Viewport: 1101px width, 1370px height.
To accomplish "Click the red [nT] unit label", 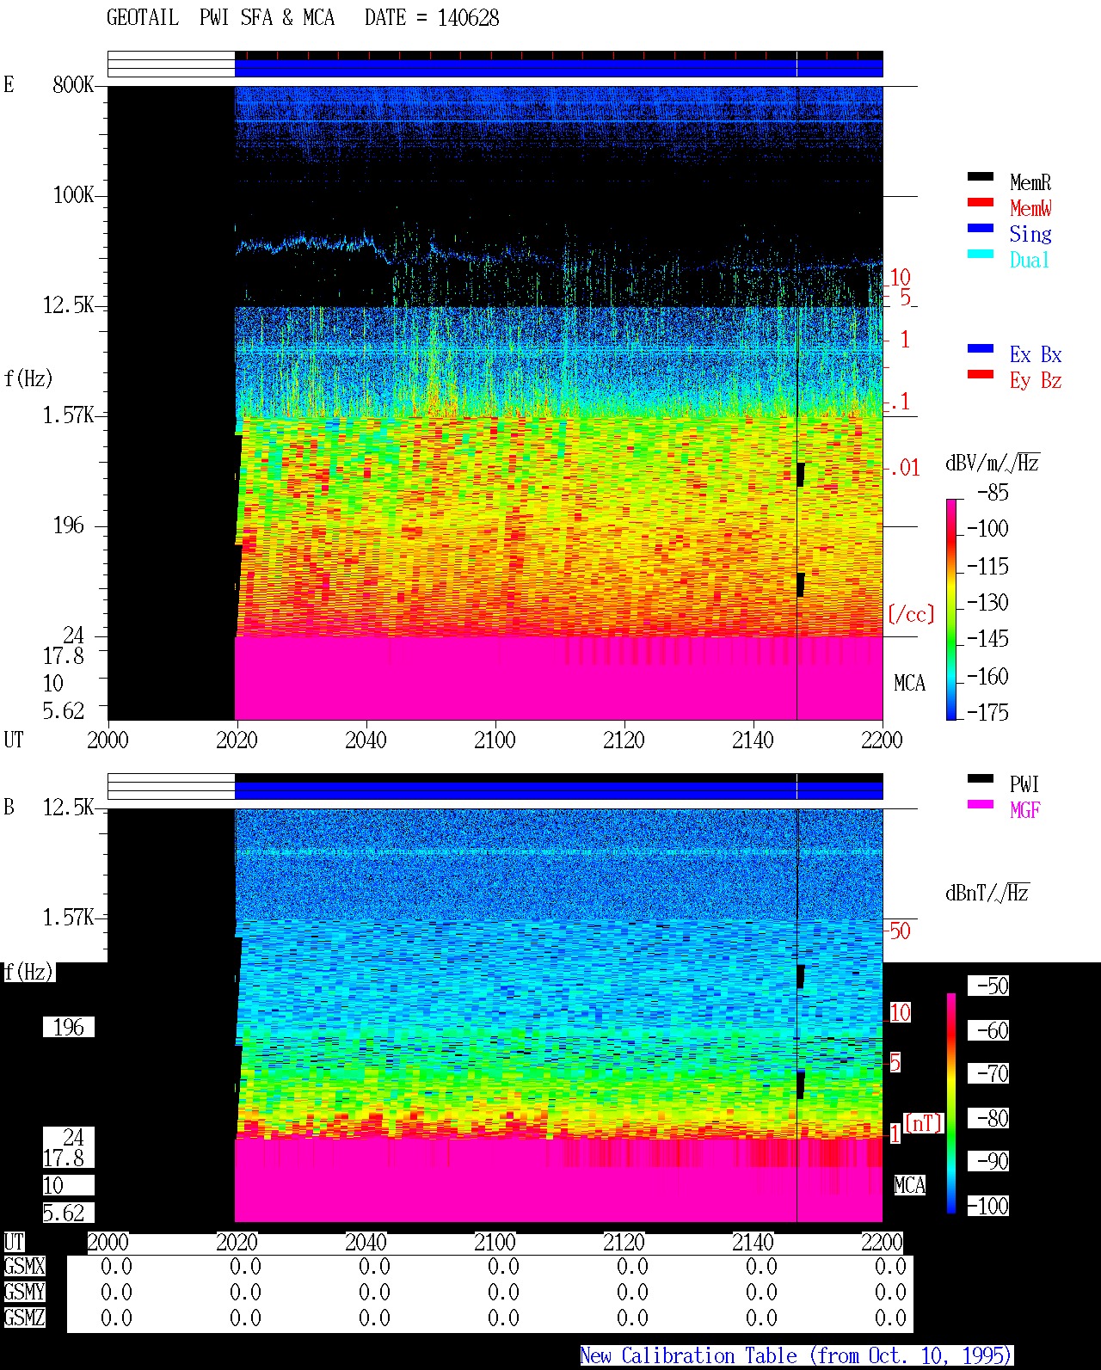I will click(924, 1123).
